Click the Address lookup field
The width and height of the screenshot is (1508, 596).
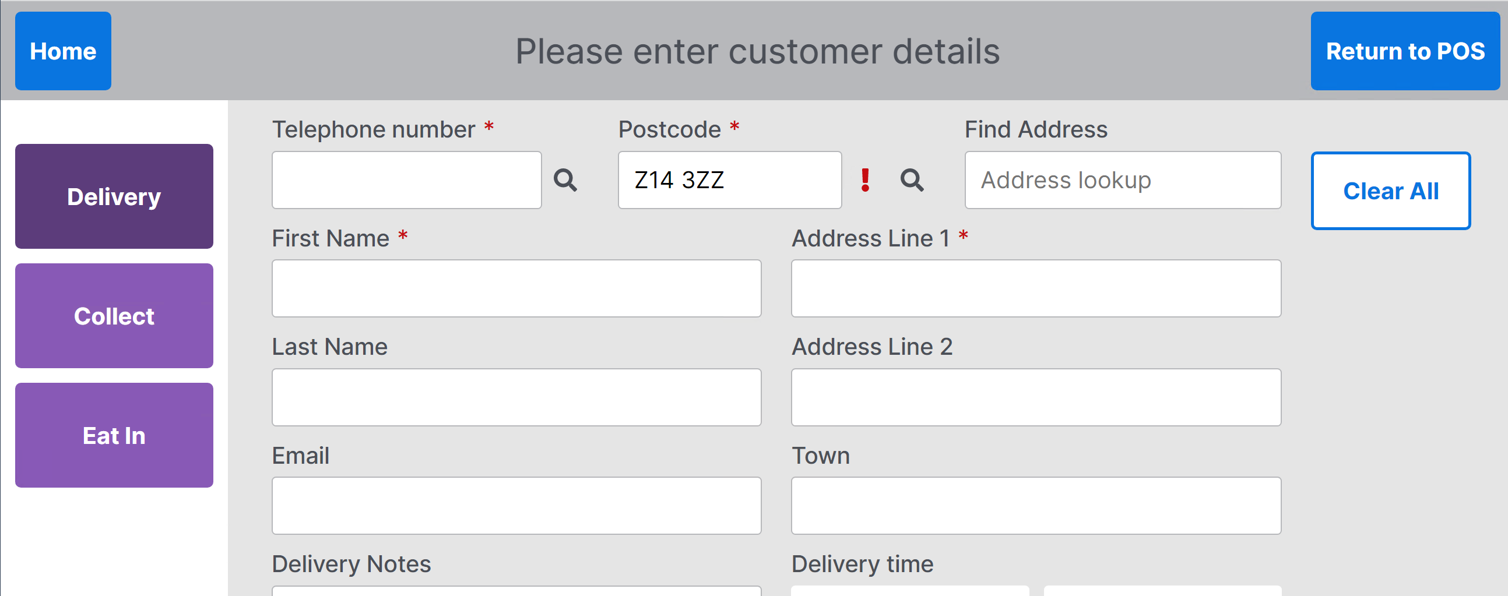coord(1122,180)
